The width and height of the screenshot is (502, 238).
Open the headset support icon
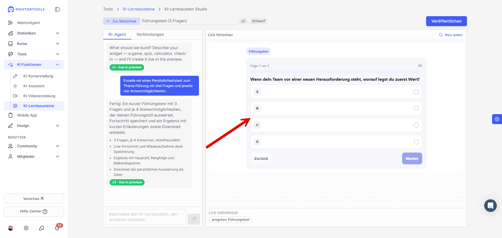(x=42, y=228)
